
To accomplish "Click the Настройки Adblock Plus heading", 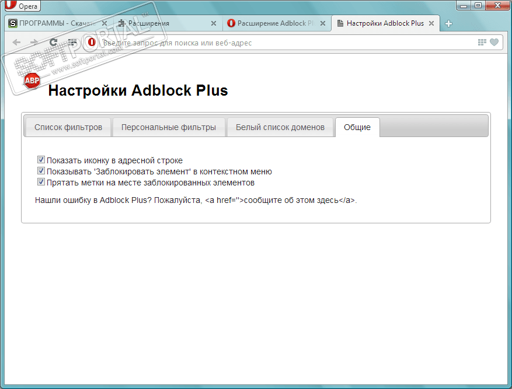I will [138, 90].
